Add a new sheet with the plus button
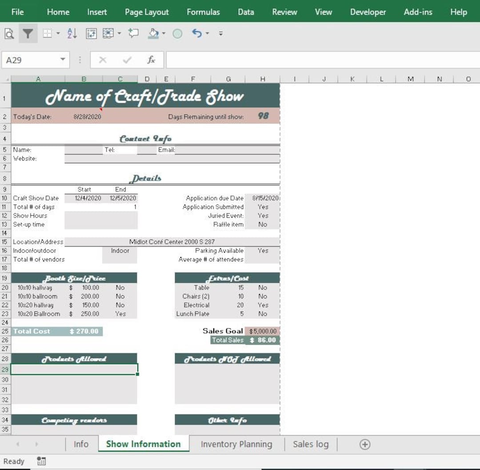This screenshot has width=480, height=470. (364, 444)
